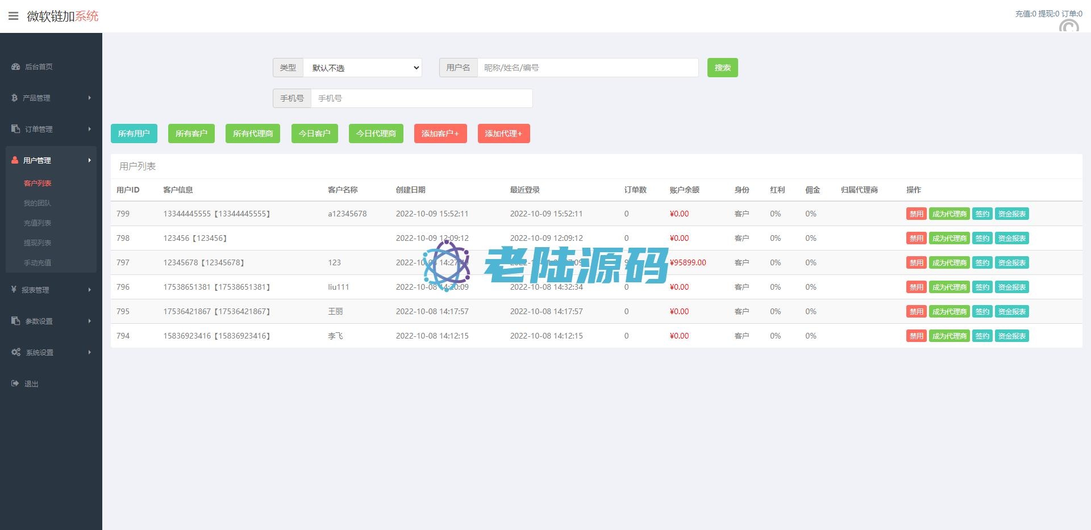Filter by 今日客户 button
This screenshot has width=1091, height=530.
(x=315, y=133)
